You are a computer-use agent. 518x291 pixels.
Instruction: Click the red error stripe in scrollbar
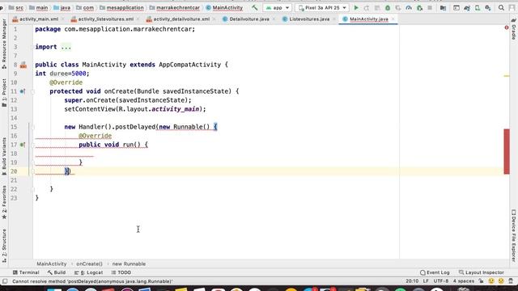[x=507, y=151]
